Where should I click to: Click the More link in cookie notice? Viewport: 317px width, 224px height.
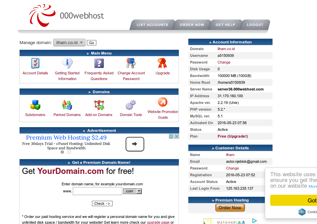313,186
